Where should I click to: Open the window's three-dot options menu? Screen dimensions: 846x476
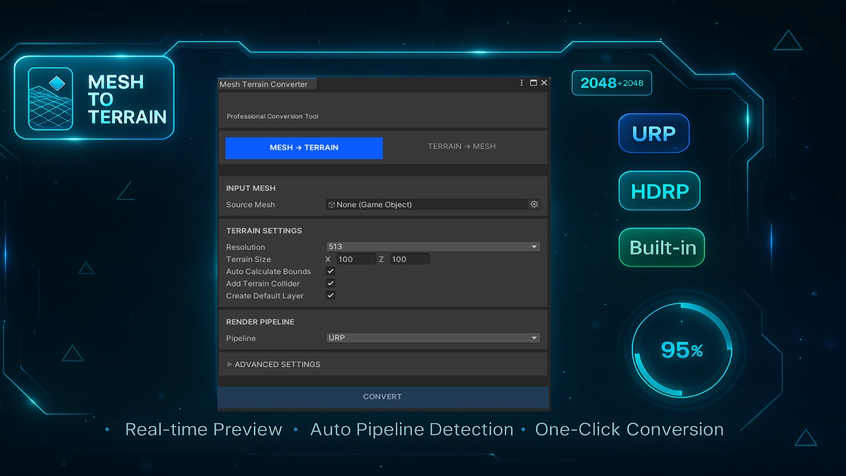coord(521,83)
